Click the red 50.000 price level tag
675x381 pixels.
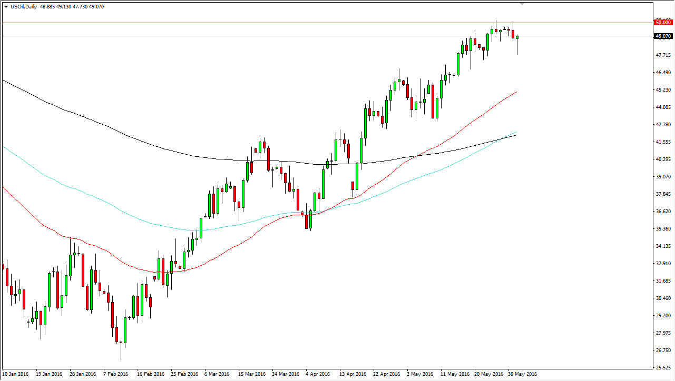click(x=662, y=23)
